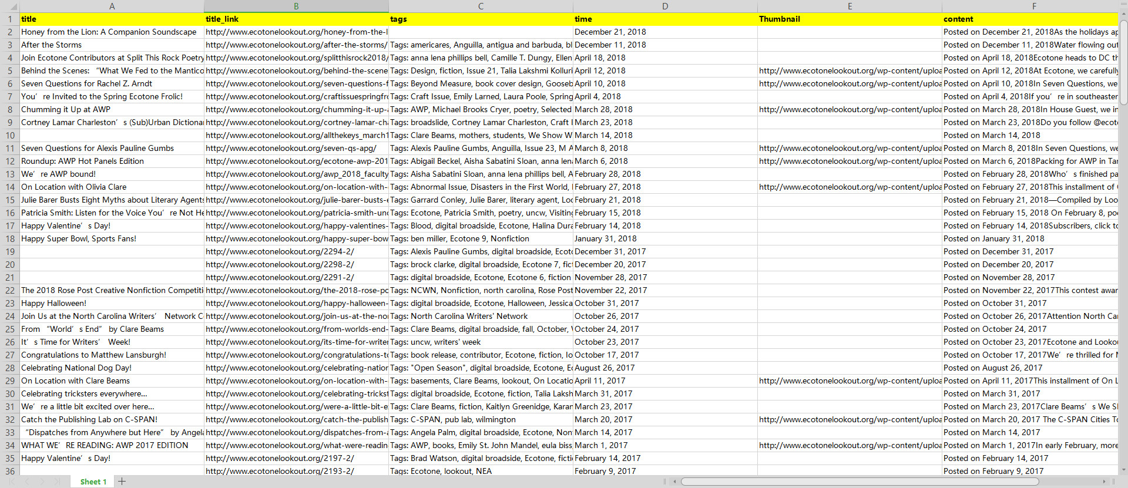Jump to last sheet using navigation arrow
Image resolution: width=1128 pixels, height=488 pixels.
tap(56, 482)
